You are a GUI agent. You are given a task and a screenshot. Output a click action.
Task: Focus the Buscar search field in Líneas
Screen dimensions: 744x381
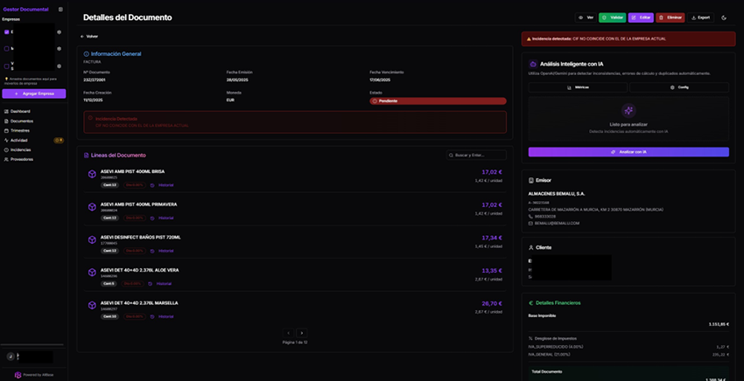pyautogui.click(x=475, y=155)
